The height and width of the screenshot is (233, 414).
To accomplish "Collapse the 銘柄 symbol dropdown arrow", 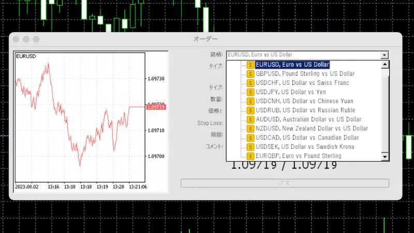I will pyautogui.click(x=385, y=55).
